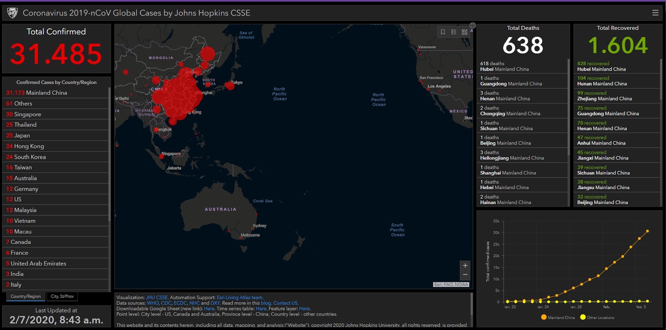
Task: Select Japan in the confirmed cases list
Action: point(55,135)
